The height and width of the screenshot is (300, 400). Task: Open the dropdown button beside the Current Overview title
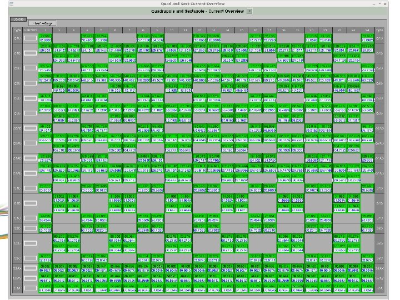coord(250,11)
